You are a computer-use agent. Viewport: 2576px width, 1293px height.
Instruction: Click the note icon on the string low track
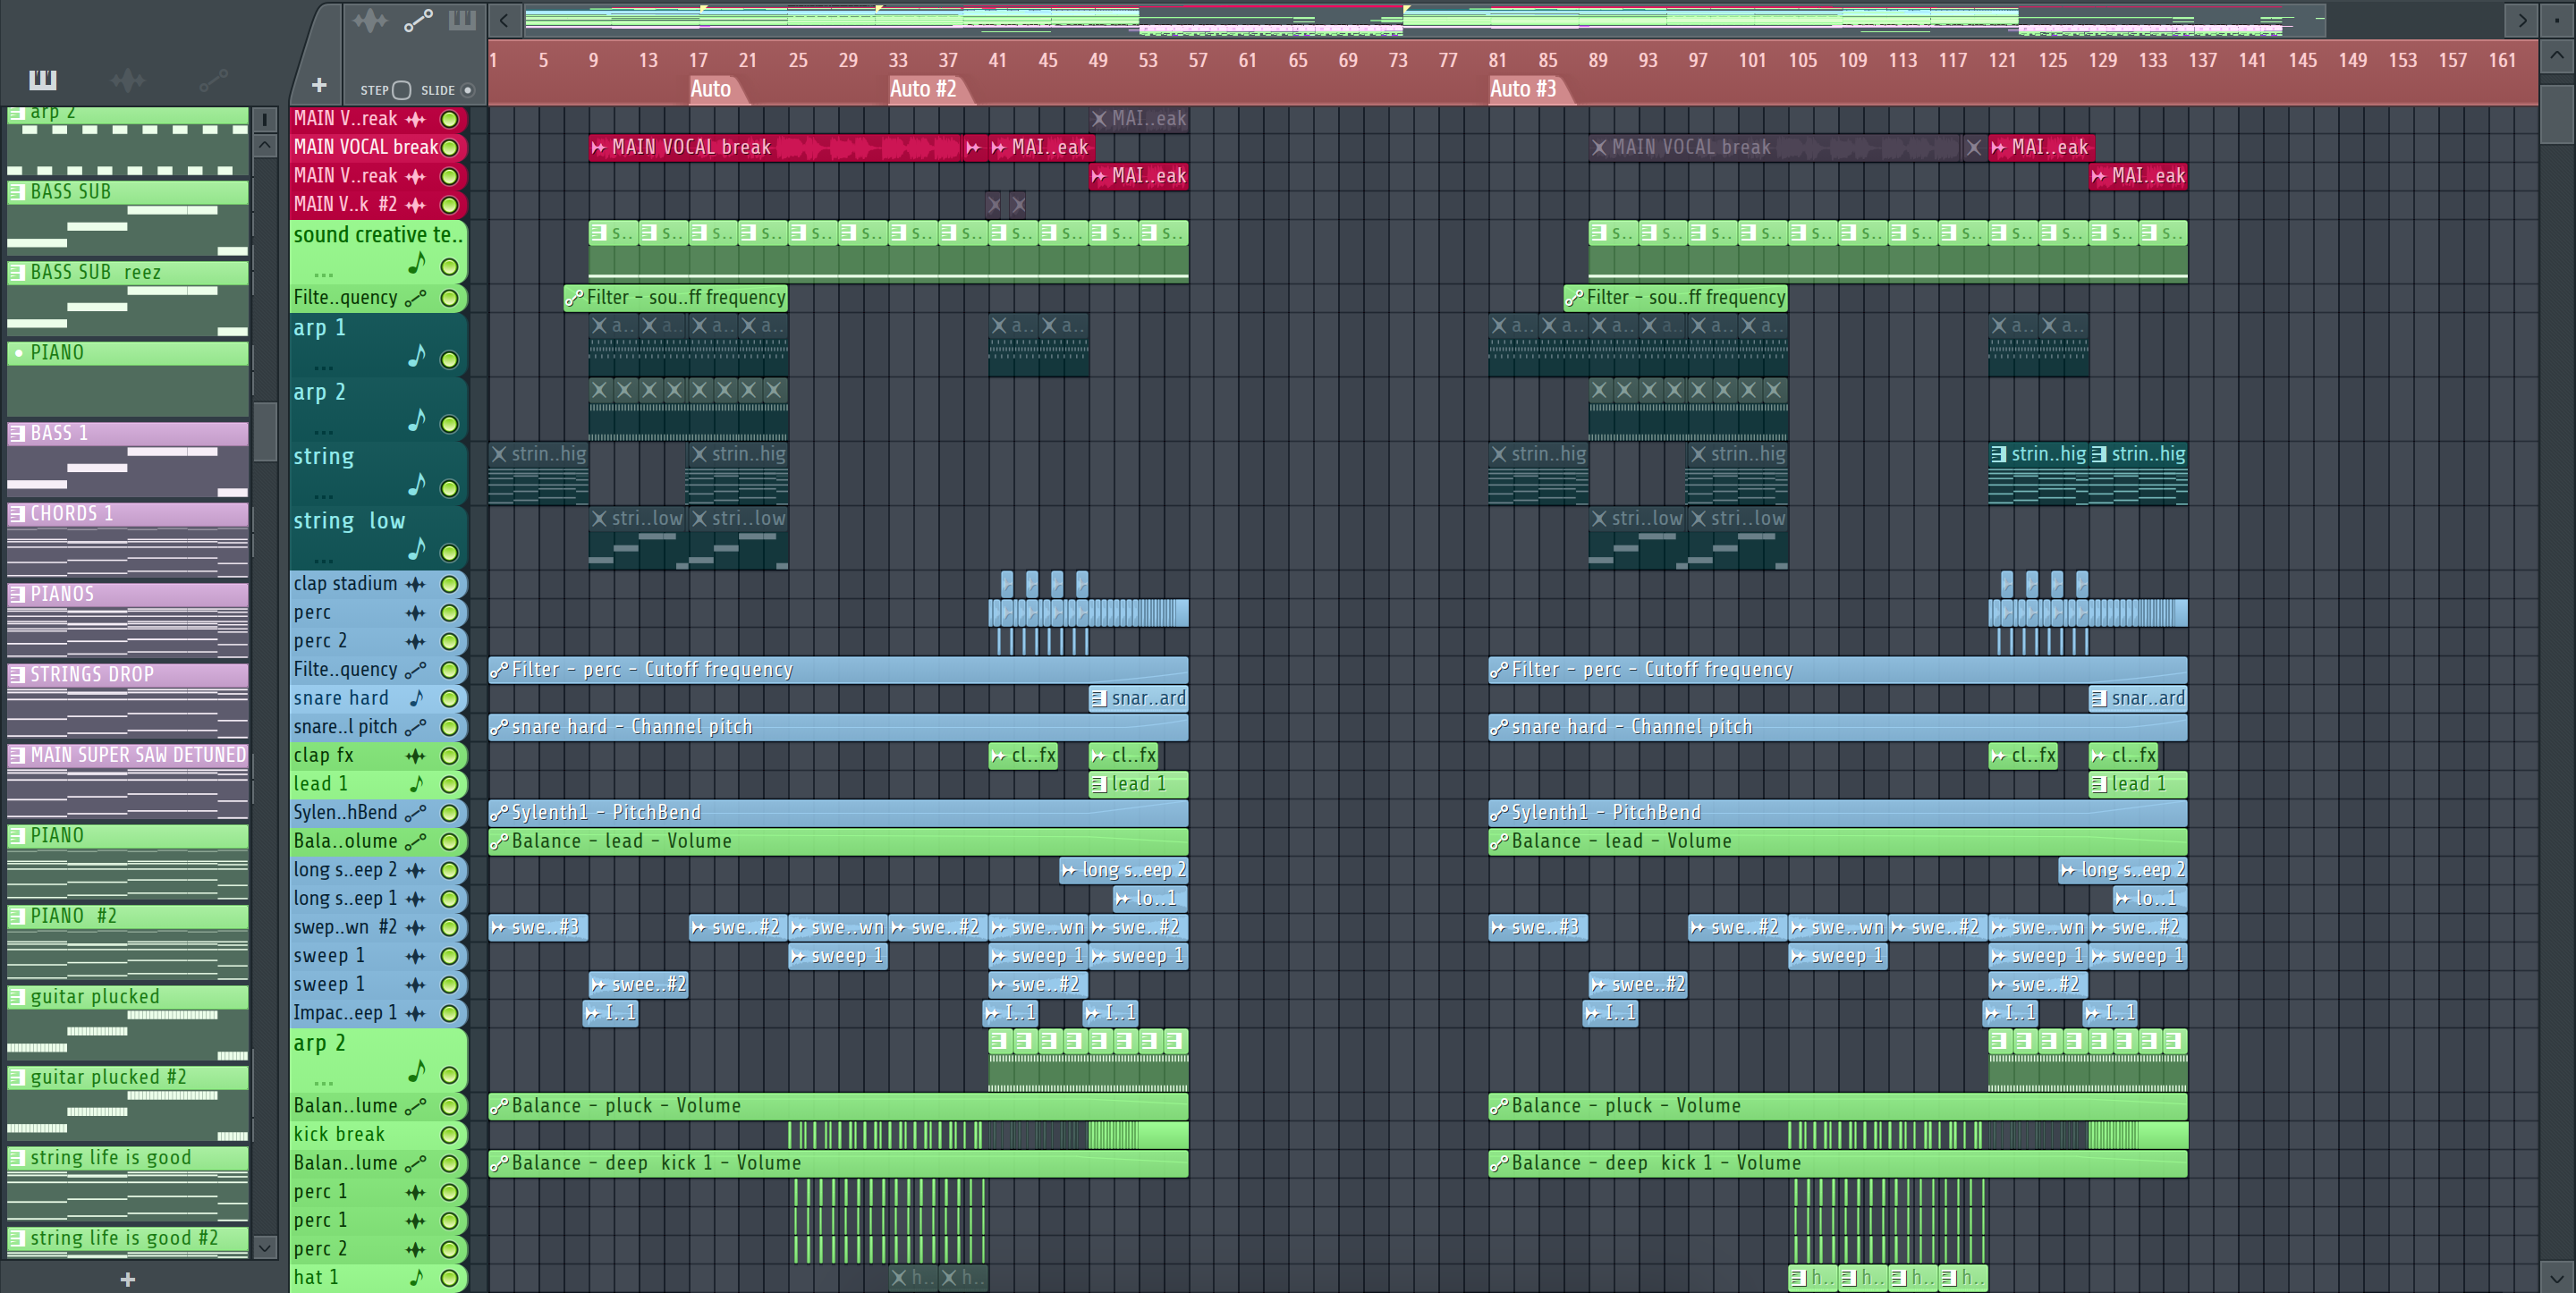pos(417,549)
